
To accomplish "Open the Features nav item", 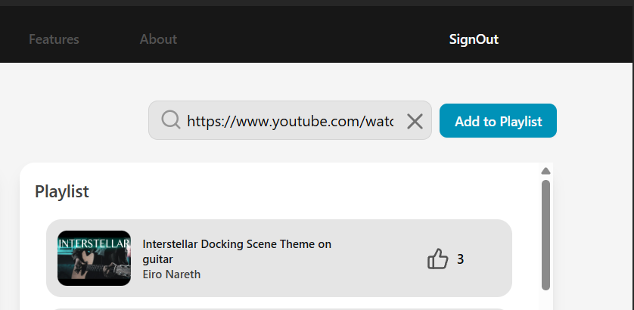I will click(x=54, y=39).
